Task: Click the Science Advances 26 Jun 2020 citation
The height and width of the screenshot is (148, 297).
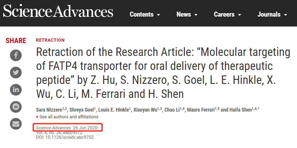Action: coord(67,128)
